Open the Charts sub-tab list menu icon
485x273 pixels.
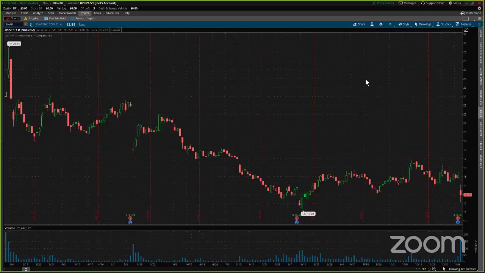479,18
